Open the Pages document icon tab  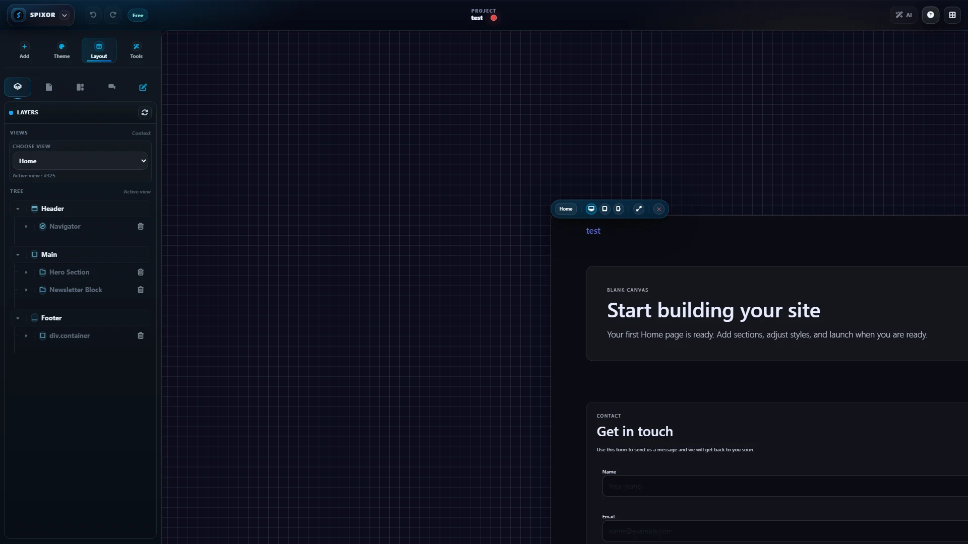(49, 87)
